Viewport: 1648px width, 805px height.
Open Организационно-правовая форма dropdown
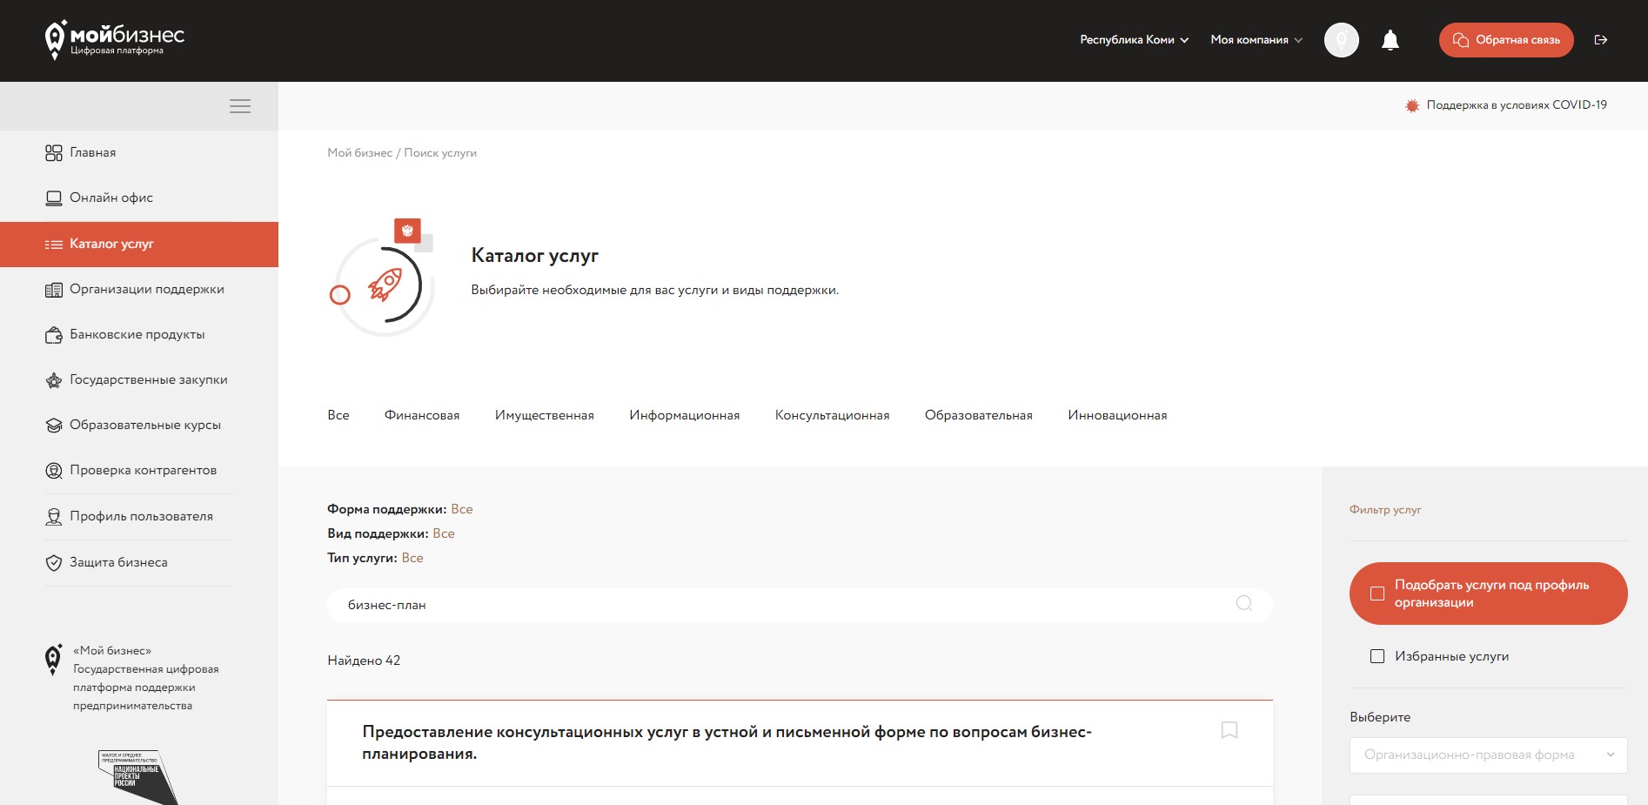point(1488,755)
